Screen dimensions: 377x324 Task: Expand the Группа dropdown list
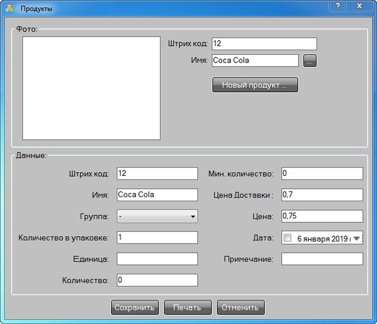tap(193, 217)
